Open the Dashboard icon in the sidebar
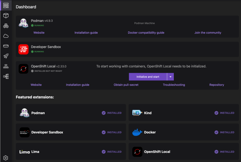This screenshot has height=162, width=241. pos(6,5)
